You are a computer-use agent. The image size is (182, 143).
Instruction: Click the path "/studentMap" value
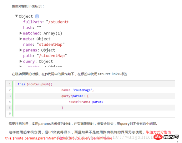point(52,56)
